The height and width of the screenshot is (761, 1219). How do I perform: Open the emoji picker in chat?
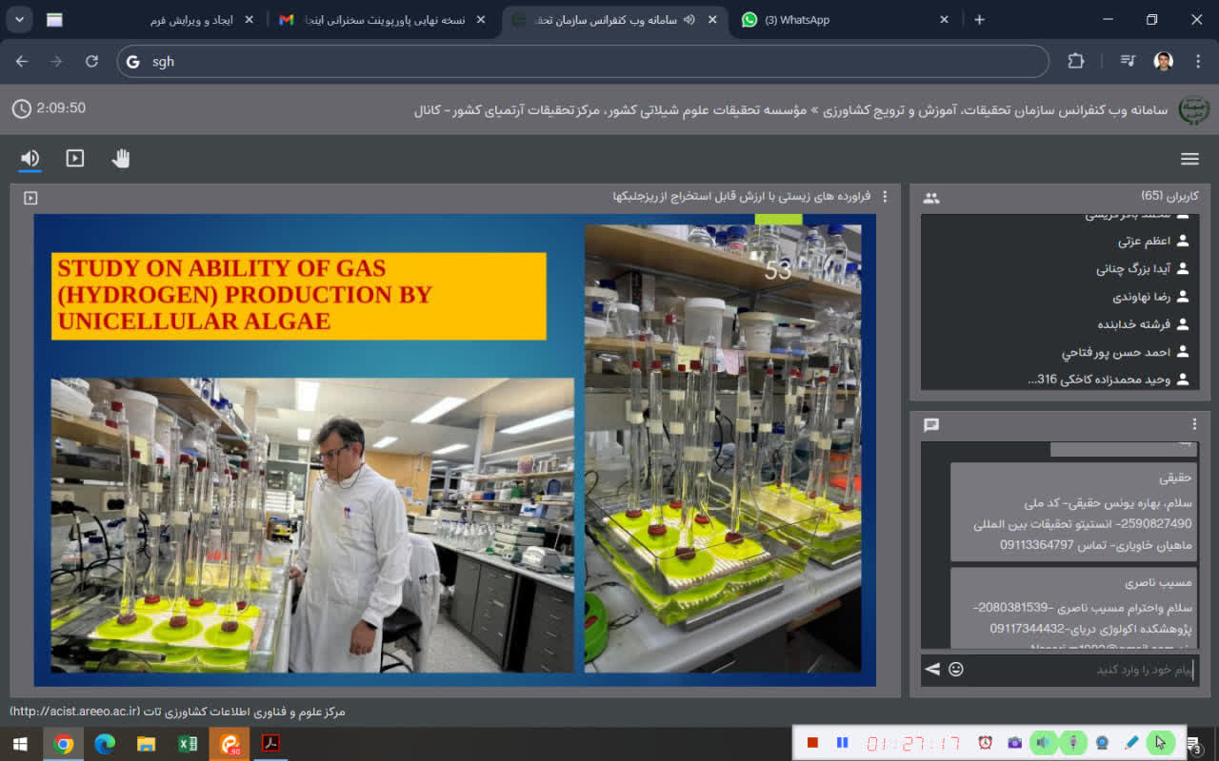[x=956, y=670]
